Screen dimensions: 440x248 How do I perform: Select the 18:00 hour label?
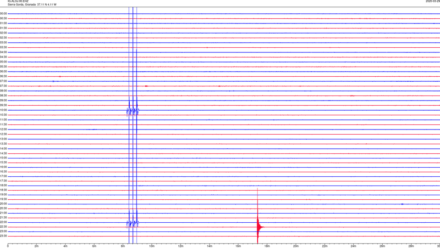pyautogui.click(x=4, y=186)
